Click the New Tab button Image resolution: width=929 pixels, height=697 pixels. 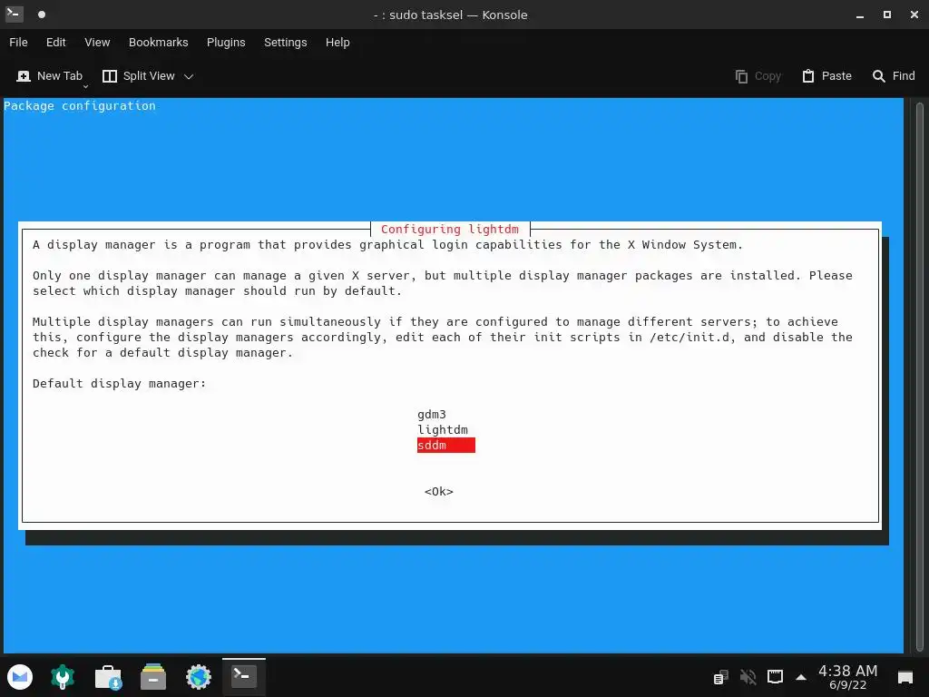(x=50, y=76)
